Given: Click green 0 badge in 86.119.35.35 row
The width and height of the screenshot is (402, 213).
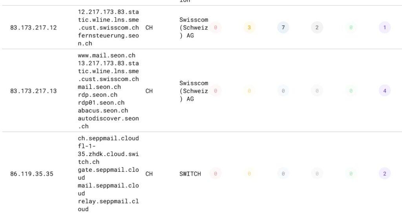Looking at the screenshot, I should 351,174.
